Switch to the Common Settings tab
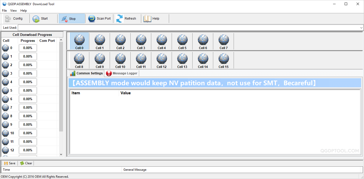This screenshot has width=364, height=179. coord(87,73)
